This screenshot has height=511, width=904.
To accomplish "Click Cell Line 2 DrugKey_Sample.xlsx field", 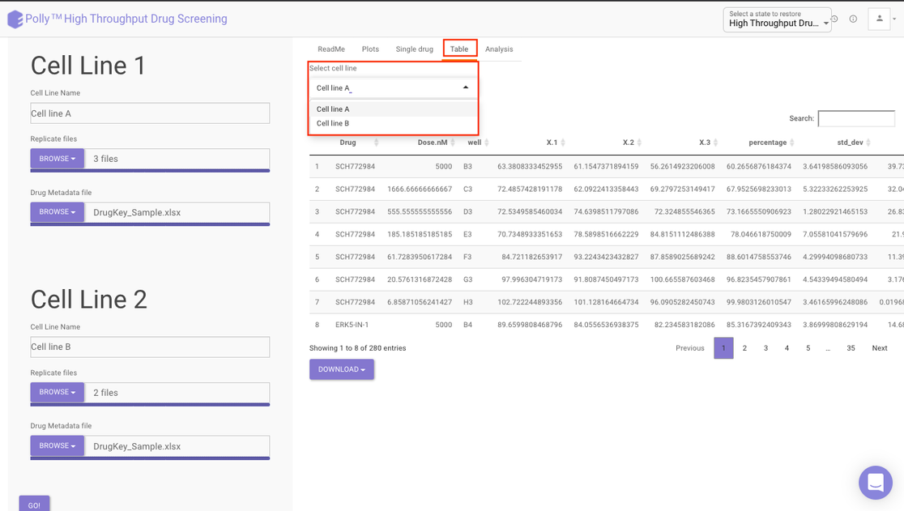I will point(177,446).
